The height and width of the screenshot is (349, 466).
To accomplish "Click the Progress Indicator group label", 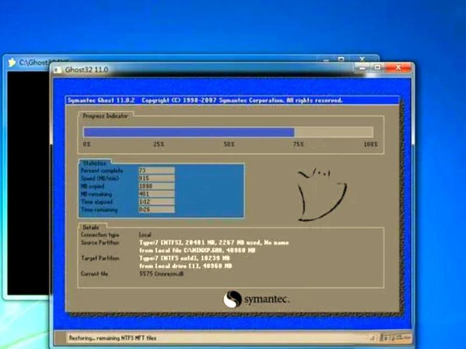I will tap(105, 116).
